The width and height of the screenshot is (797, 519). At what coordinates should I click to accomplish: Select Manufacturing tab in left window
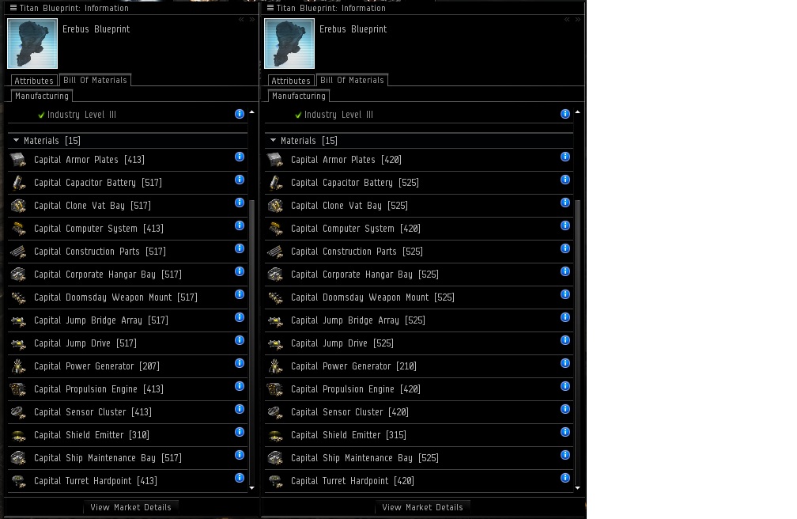tap(42, 96)
